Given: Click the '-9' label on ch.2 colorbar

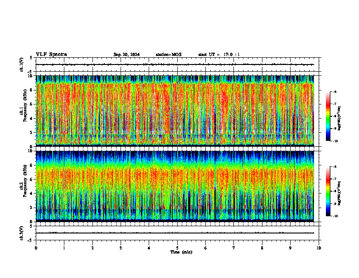Looking at the screenshot, I should pyautogui.click(x=335, y=204).
